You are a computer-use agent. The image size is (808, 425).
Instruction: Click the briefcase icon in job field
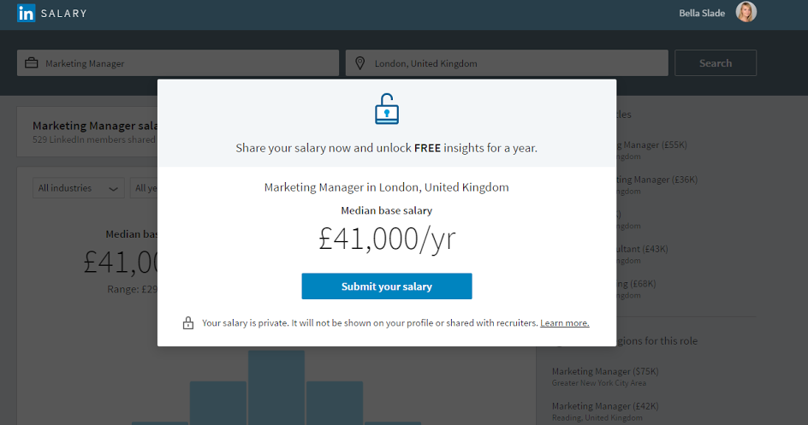(32, 63)
